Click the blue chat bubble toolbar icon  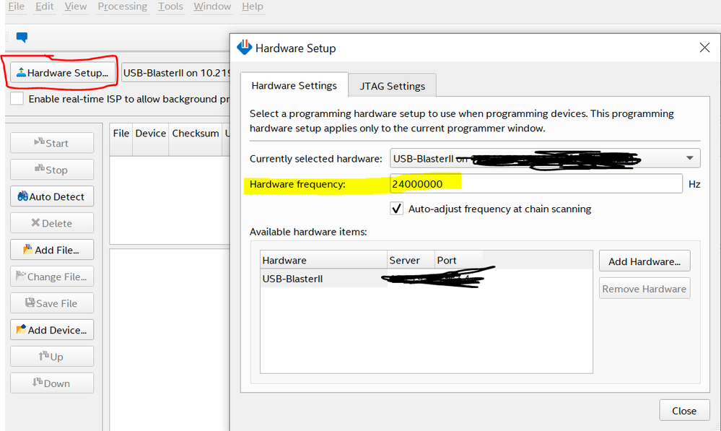tap(22, 38)
